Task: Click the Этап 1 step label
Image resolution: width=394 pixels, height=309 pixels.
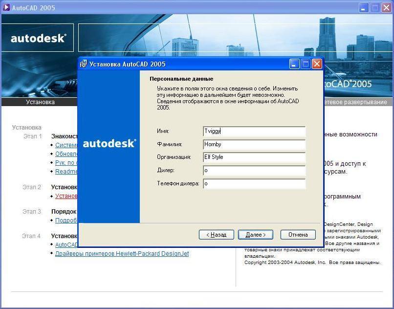Action: (x=33, y=136)
